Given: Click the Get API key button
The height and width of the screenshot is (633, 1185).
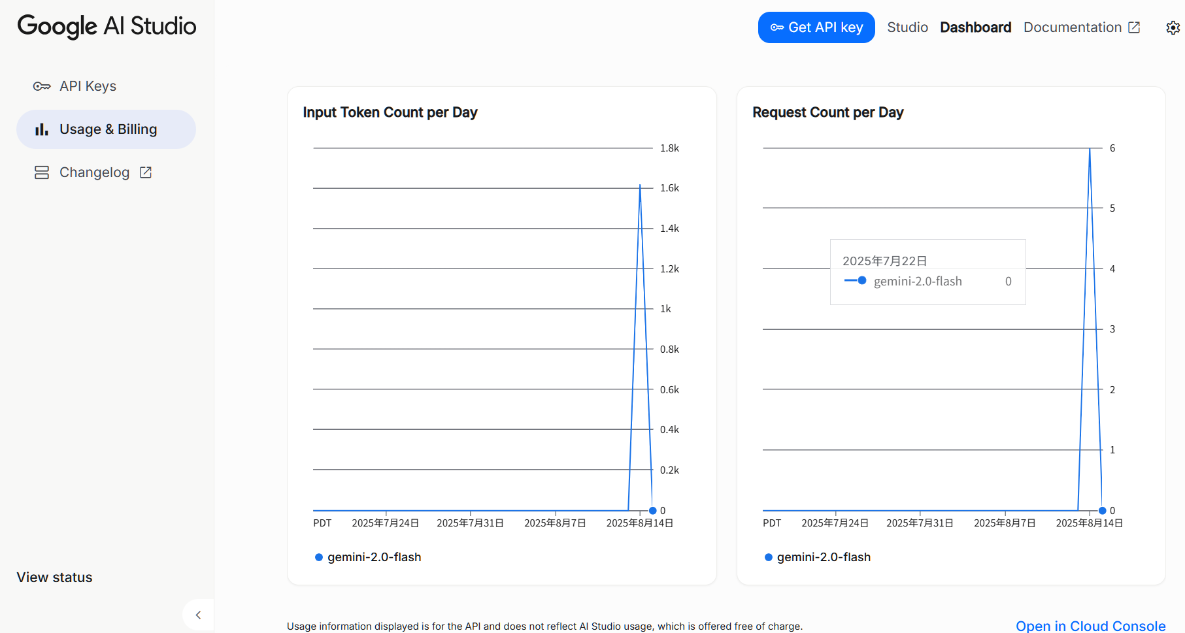Looking at the screenshot, I should coord(816,27).
